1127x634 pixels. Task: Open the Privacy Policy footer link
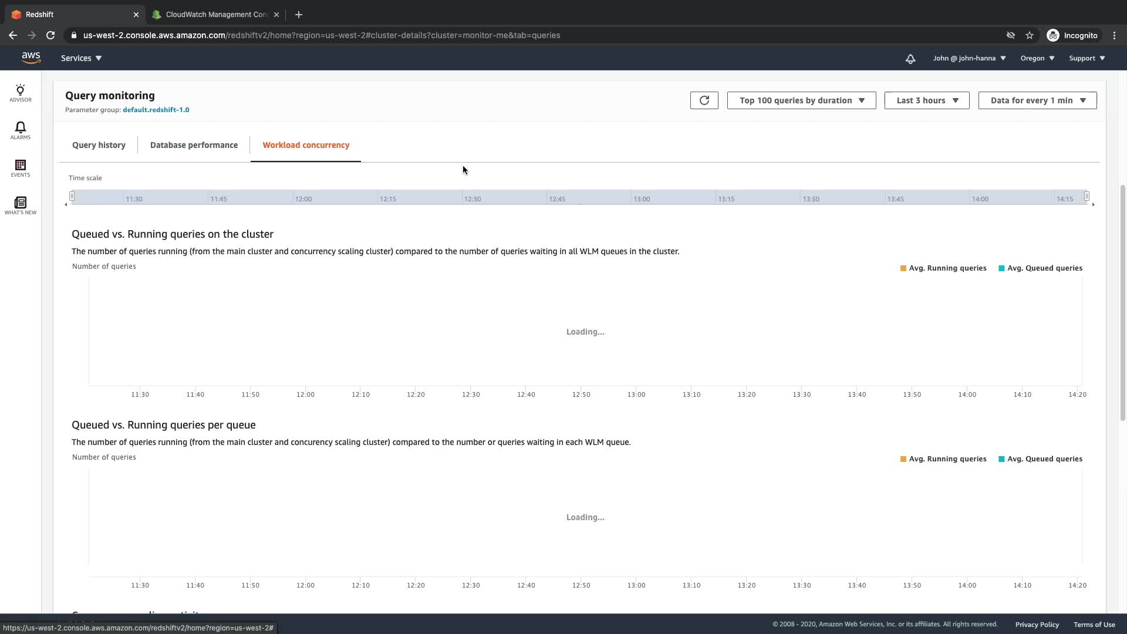1037,625
